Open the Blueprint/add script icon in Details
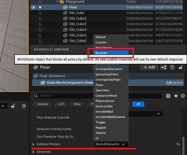Viewport: 187px width, 155px height. (x=164, y=67)
